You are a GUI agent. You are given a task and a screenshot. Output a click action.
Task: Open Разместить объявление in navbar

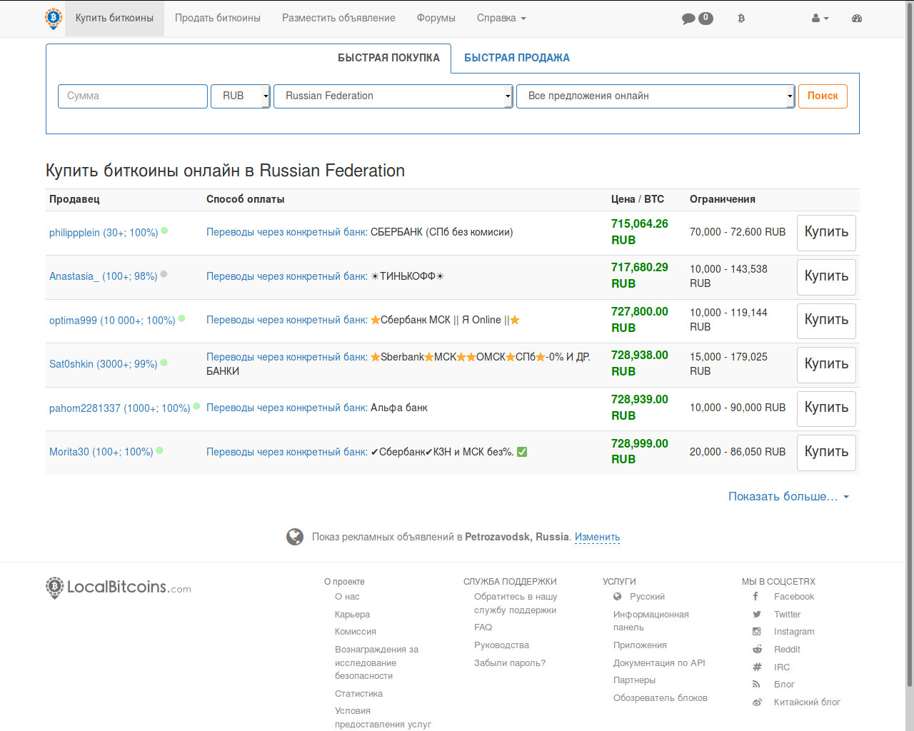(x=338, y=19)
